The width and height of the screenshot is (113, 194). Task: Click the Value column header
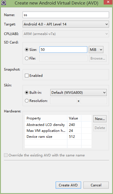tap(74, 118)
